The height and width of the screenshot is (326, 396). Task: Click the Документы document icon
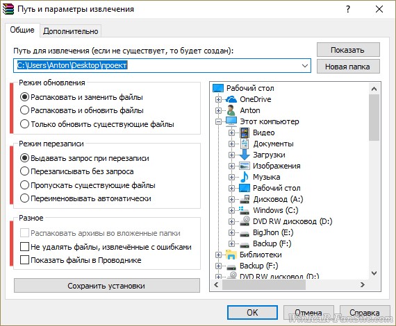(x=245, y=144)
